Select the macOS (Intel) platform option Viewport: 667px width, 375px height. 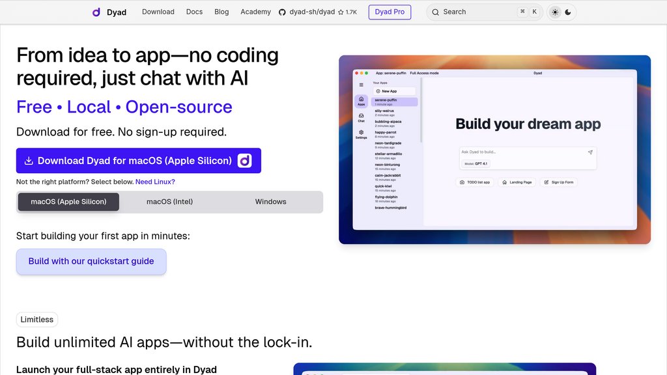click(x=169, y=202)
